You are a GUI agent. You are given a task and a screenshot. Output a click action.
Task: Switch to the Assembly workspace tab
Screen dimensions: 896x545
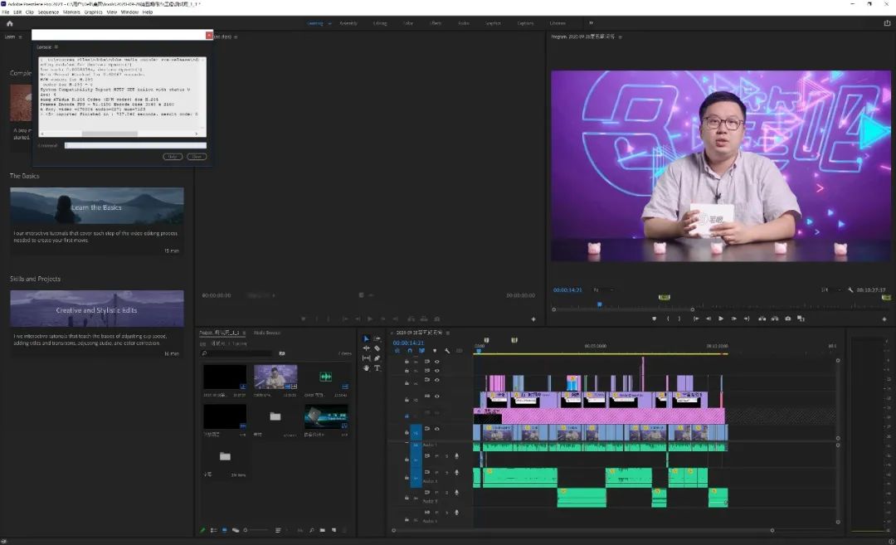tap(348, 23)
